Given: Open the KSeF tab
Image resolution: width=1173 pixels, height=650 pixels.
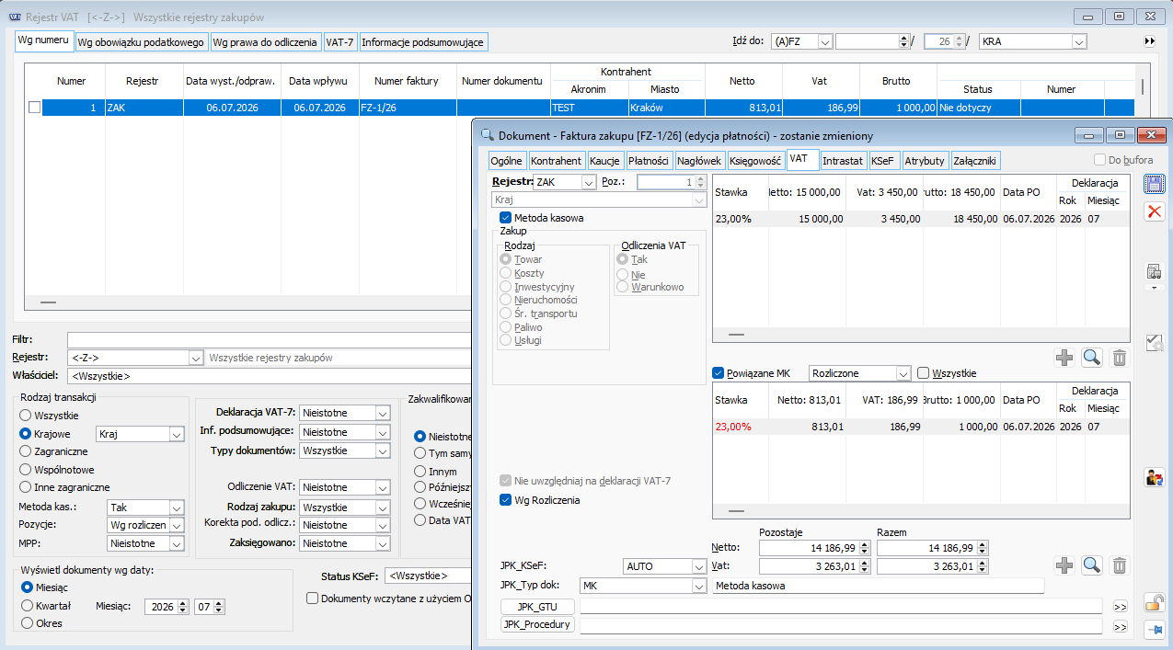Looking at the screenshot, I should point(884,161).
